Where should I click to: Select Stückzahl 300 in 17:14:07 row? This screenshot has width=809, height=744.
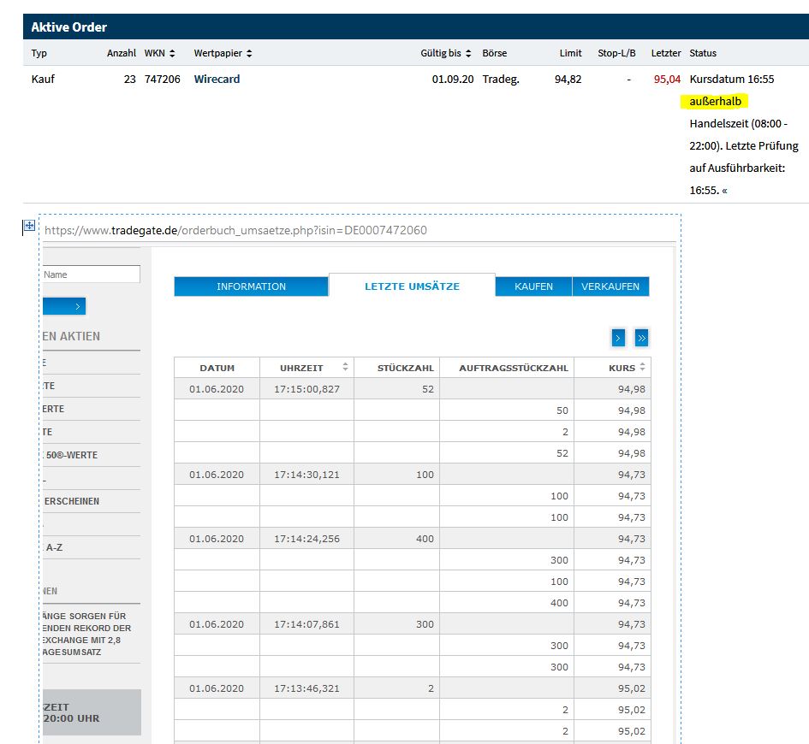(425, 624)
